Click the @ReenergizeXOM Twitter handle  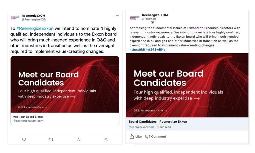click(x=34, y=19)
